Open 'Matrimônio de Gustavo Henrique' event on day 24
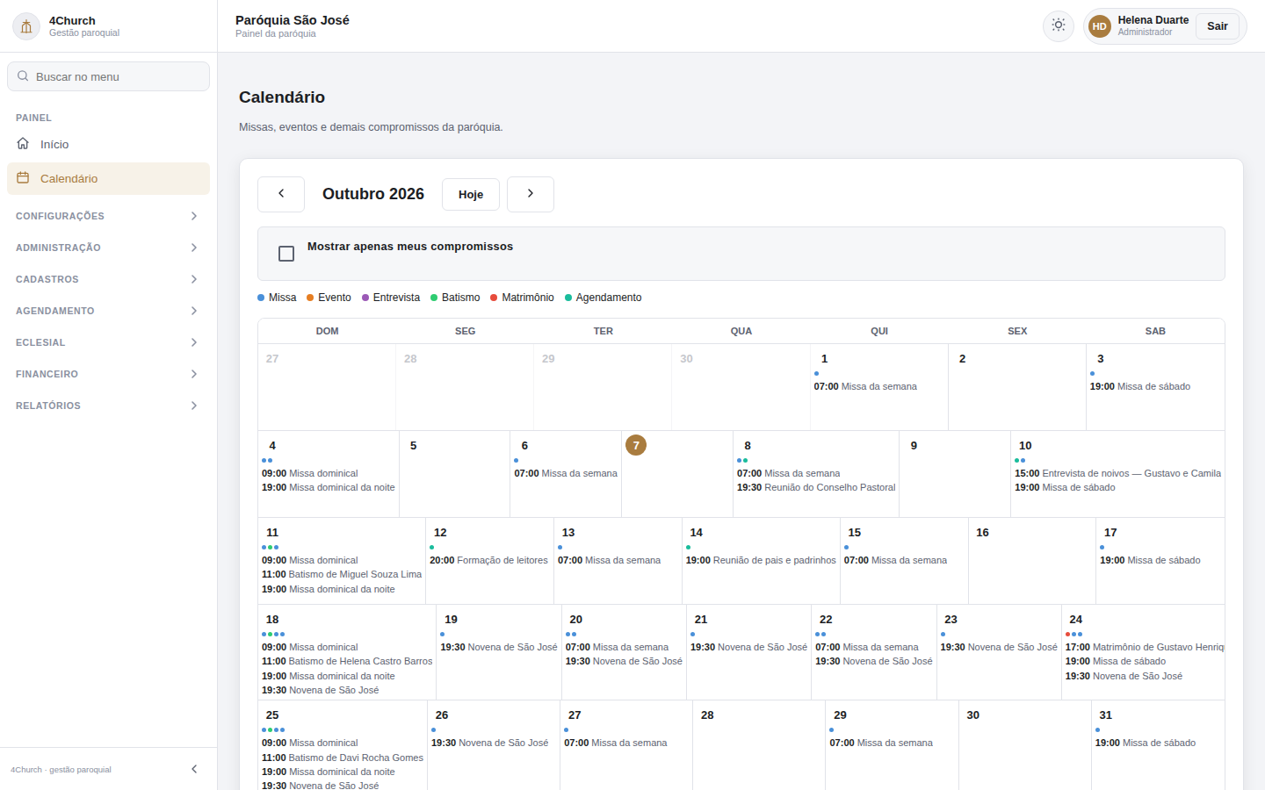1265x790 pixels. coord(1145,647)
